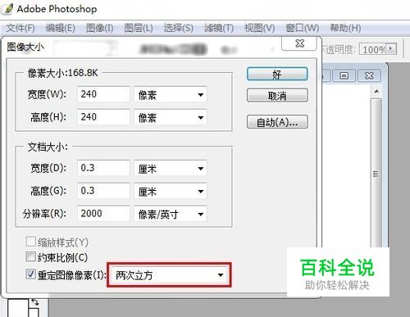
Task: Click the swap foreground/background colors icon
Action: click(34, 302)
